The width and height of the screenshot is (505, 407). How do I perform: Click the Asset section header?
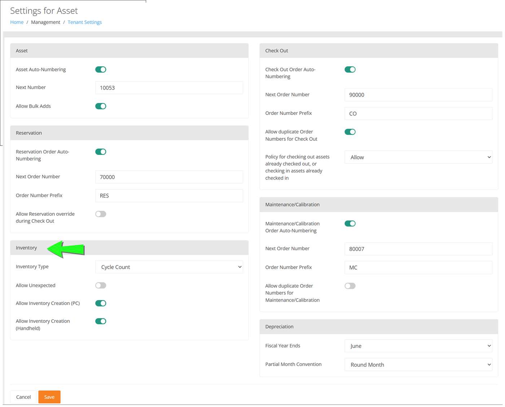point(129,51)
